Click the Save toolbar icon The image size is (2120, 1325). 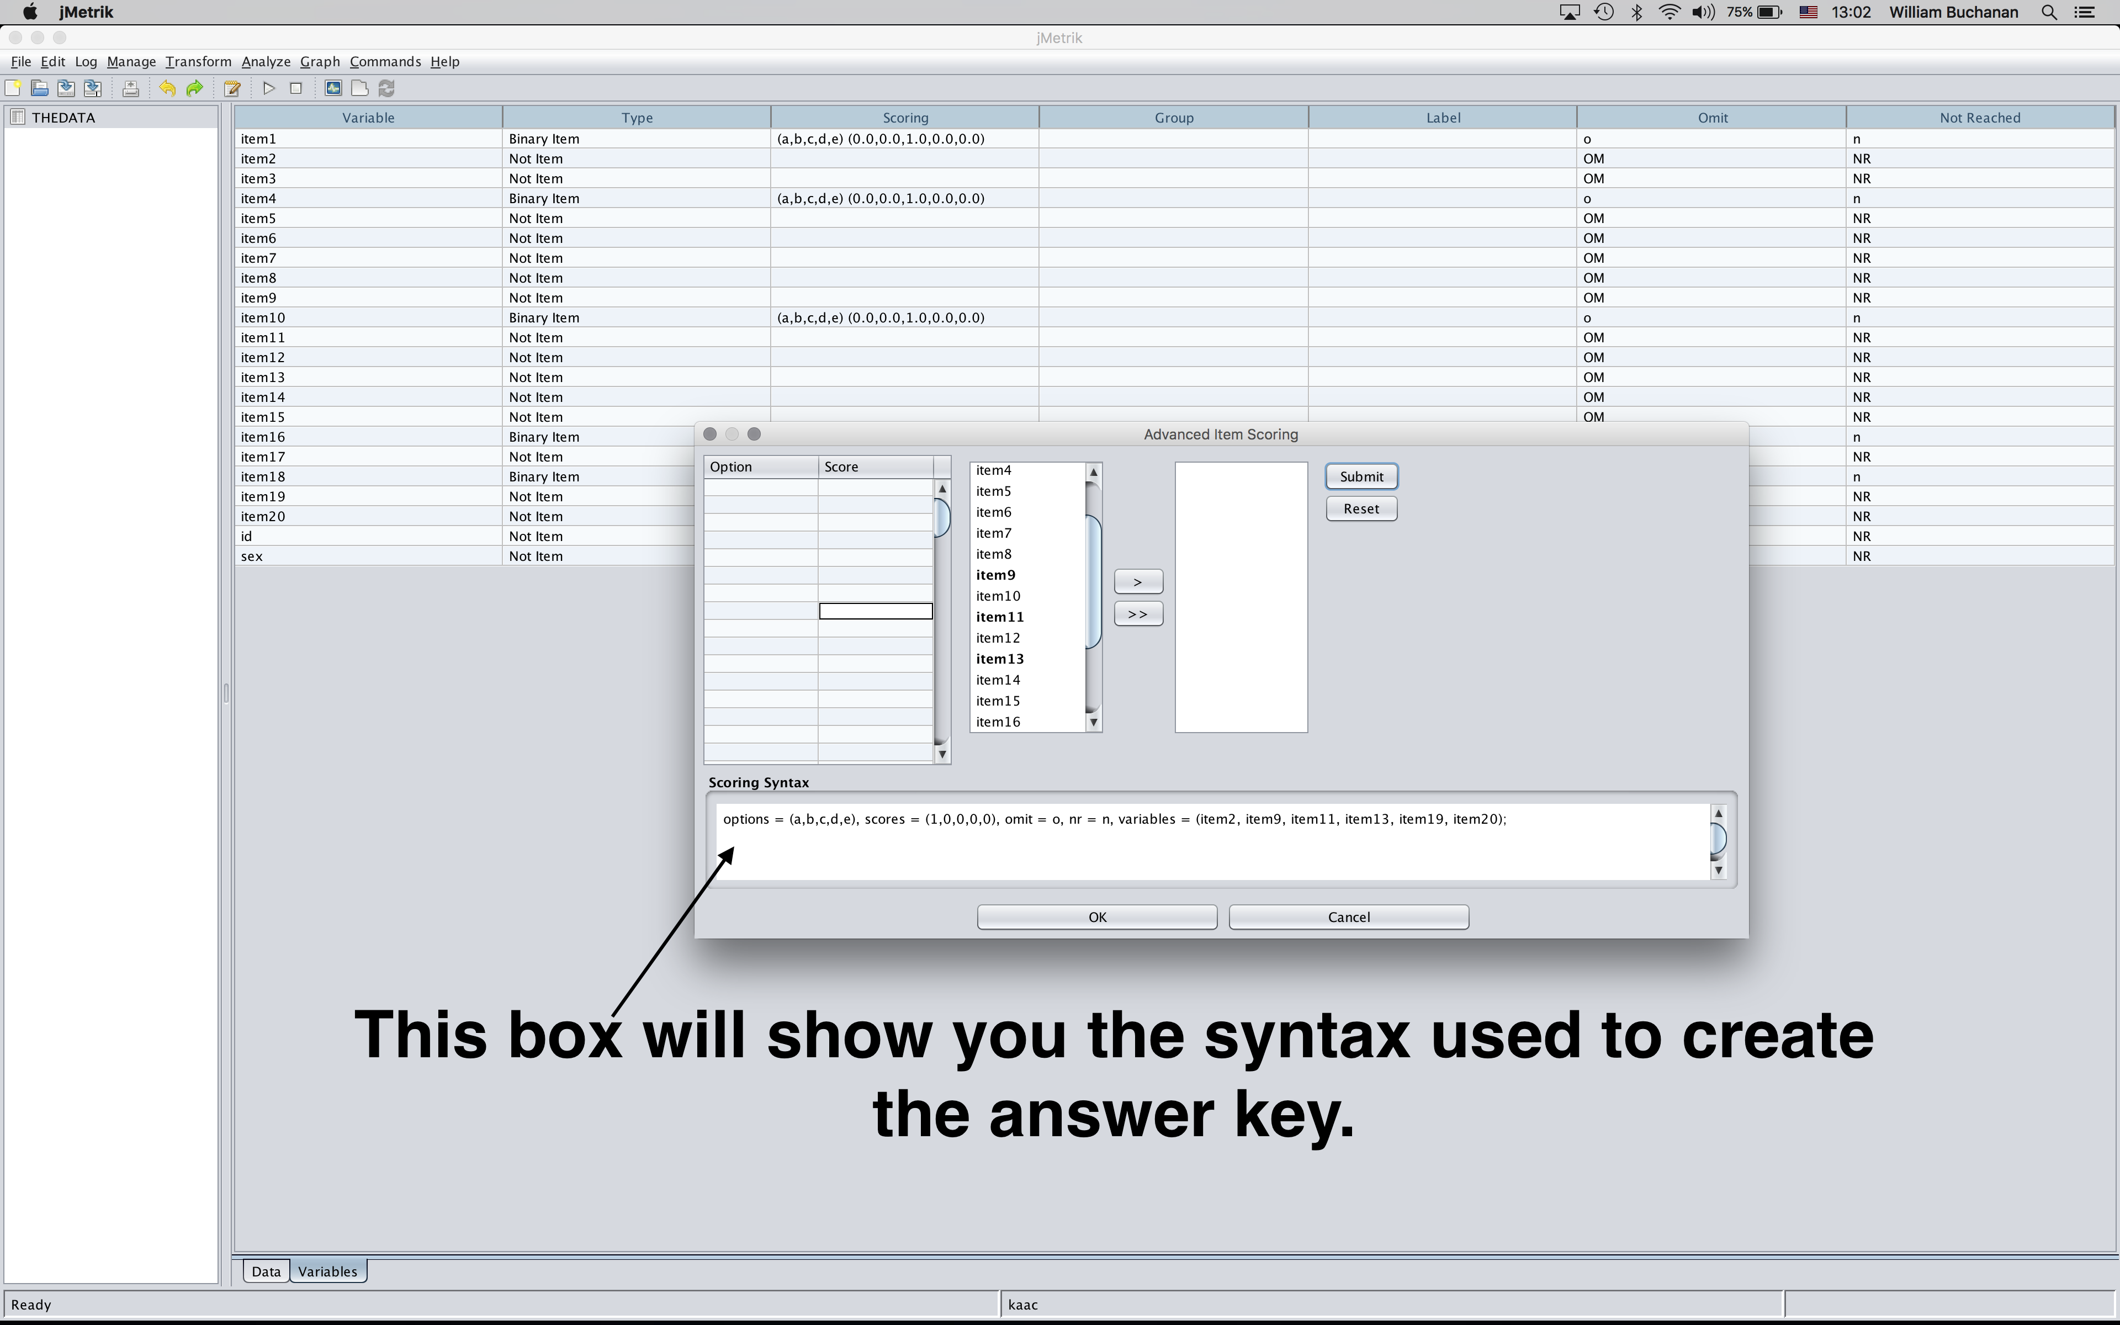click(66, 88)
